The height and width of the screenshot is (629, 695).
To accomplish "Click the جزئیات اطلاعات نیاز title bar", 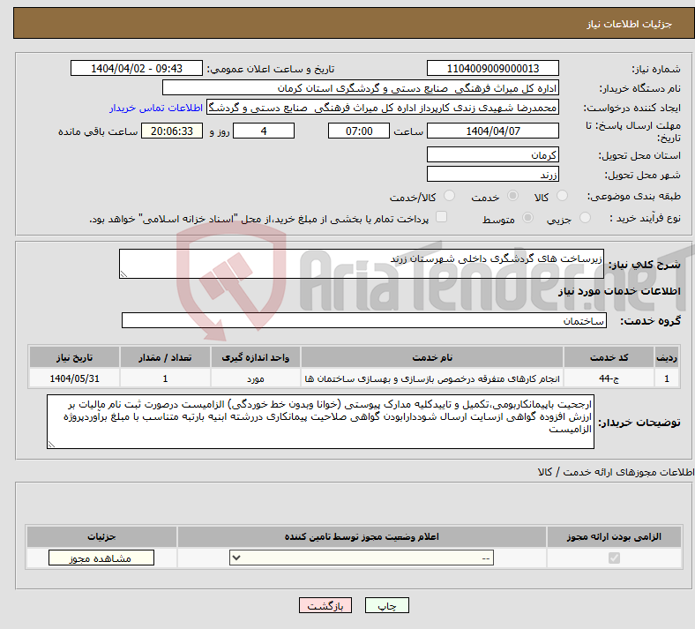I will [x=354, y=23].
